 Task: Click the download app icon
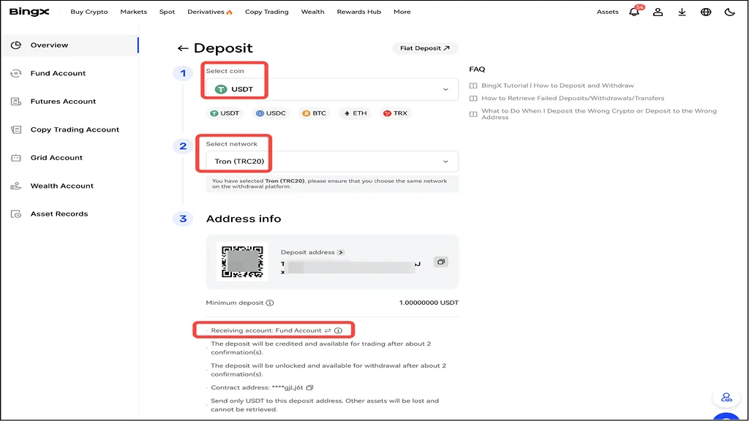(x=682, y=12)
